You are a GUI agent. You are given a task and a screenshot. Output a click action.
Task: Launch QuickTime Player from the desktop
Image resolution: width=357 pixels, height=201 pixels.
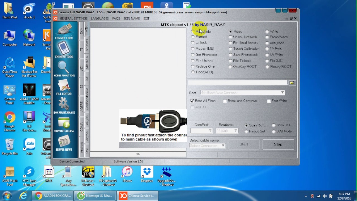click(x=10, y=68)
